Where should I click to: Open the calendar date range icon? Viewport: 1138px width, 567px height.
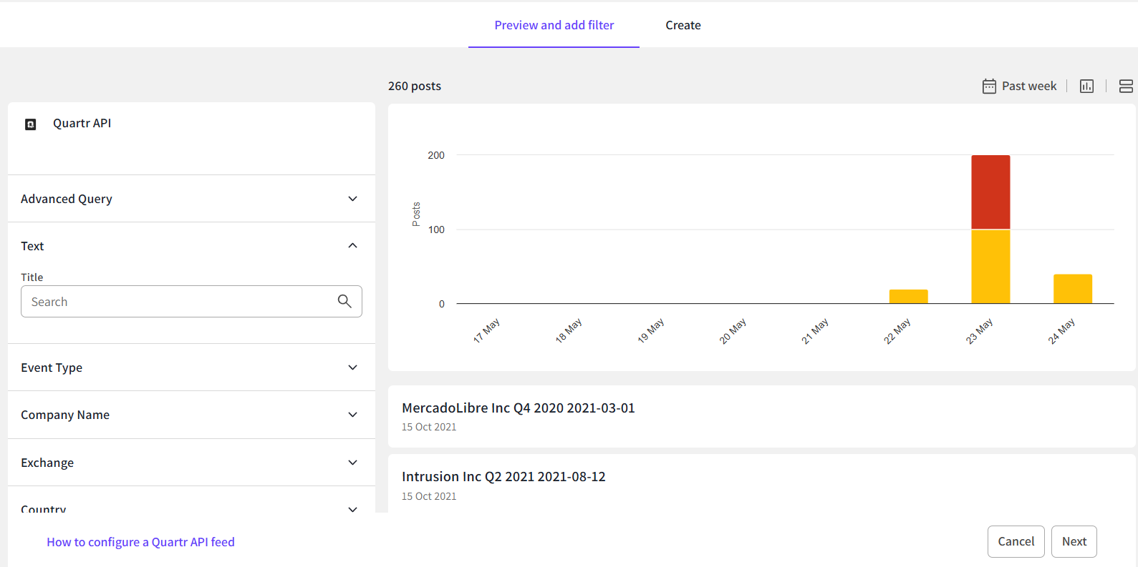tap(989, 87)
